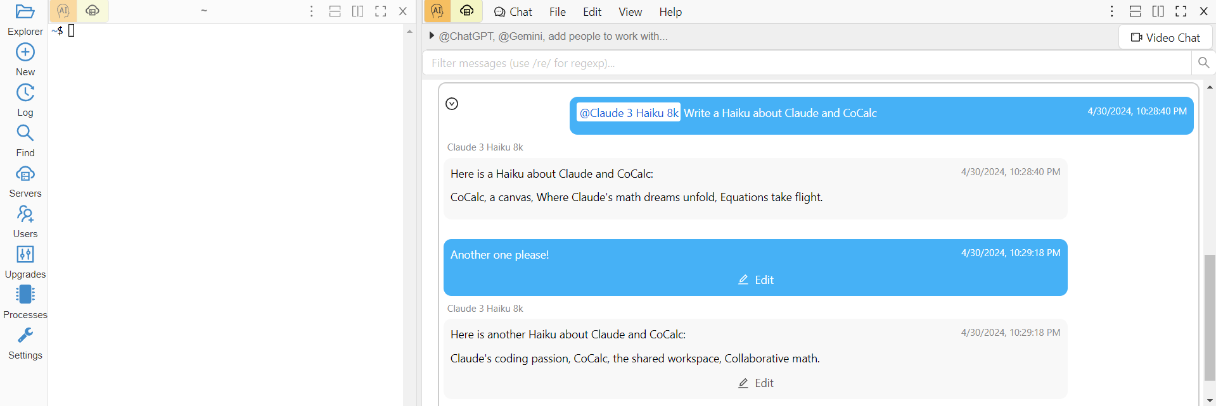1216x406 pixels.
Task: Click the magnifier icon beside filter box
Action: point(1203,63)
